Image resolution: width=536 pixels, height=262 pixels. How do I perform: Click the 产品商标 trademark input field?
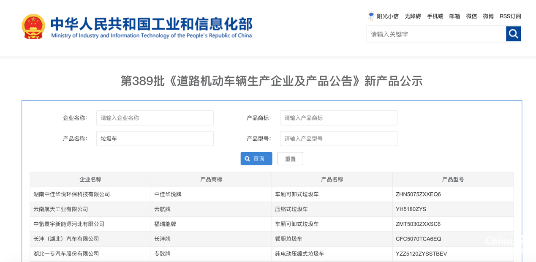click(x=338, y=118)
